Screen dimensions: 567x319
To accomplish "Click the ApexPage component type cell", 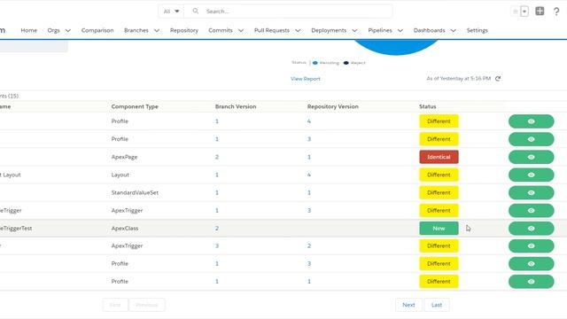I will pyautogui.click(x=124, y=158).
